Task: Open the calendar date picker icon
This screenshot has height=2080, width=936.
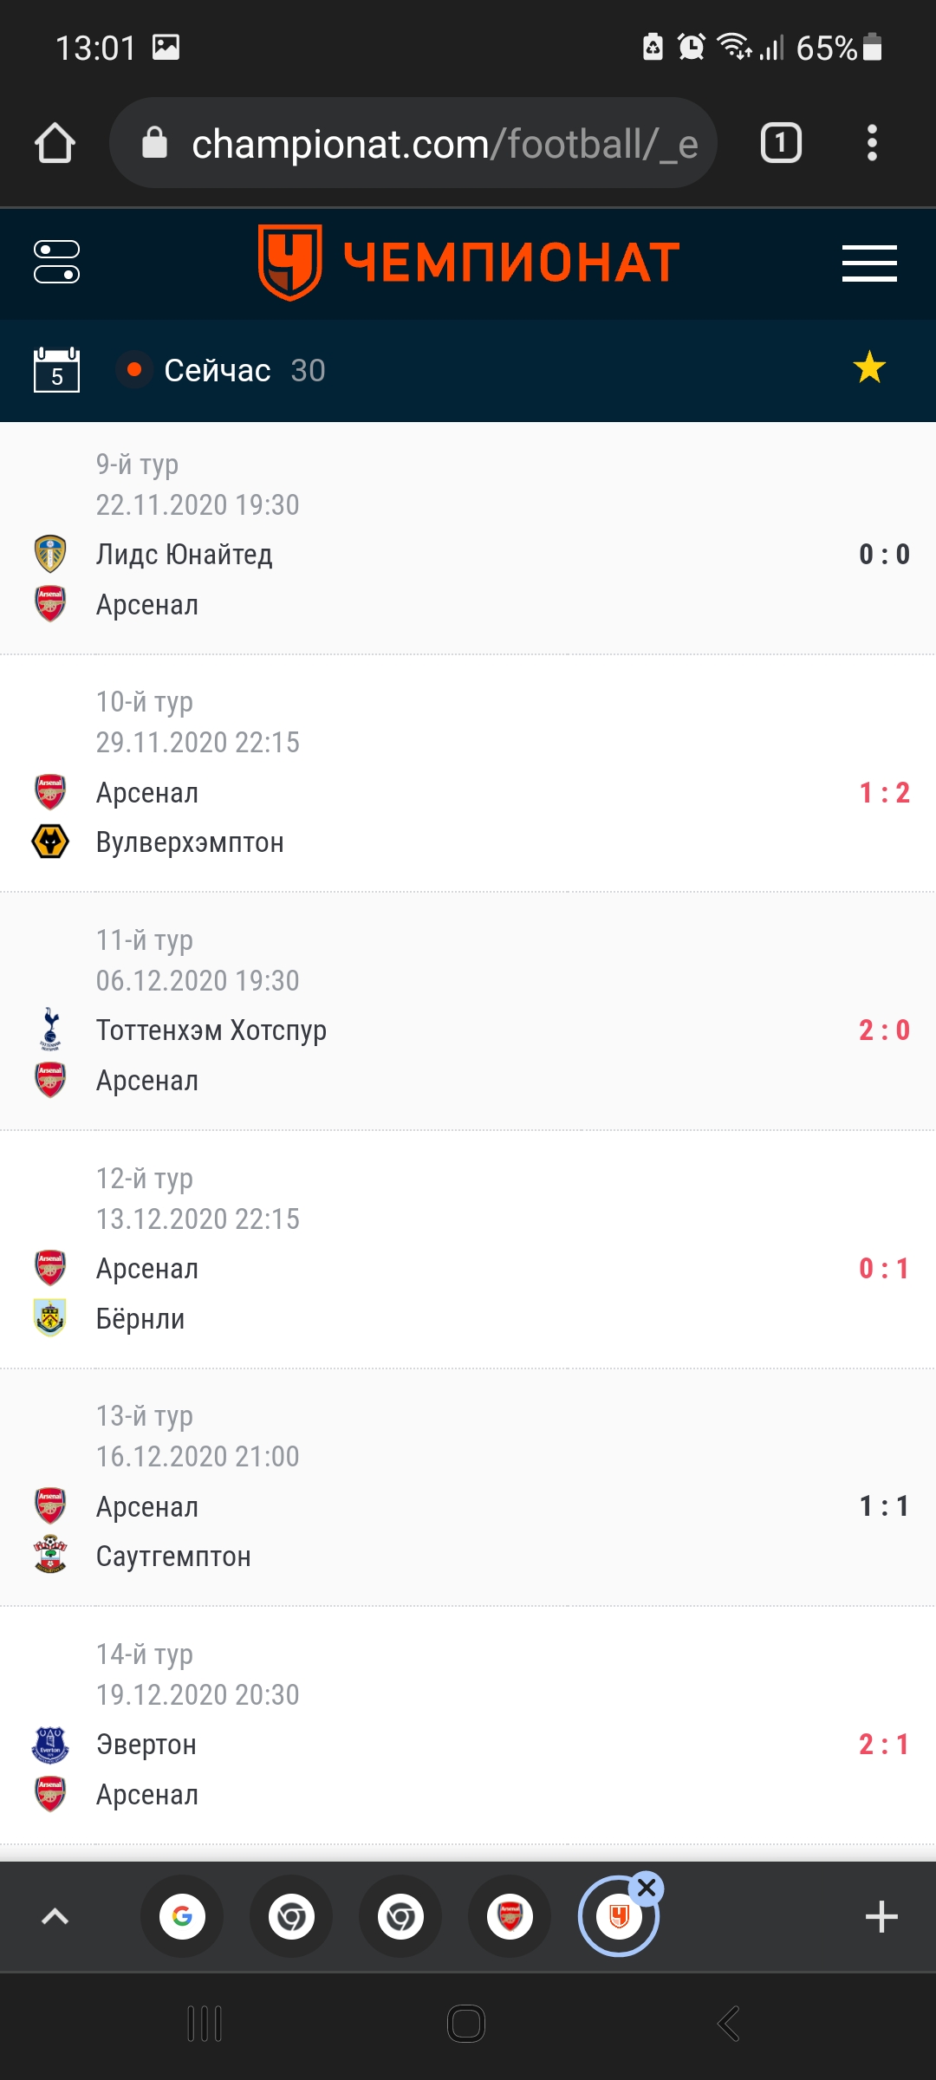Action: pyautogui.click(x=56, y=370)
